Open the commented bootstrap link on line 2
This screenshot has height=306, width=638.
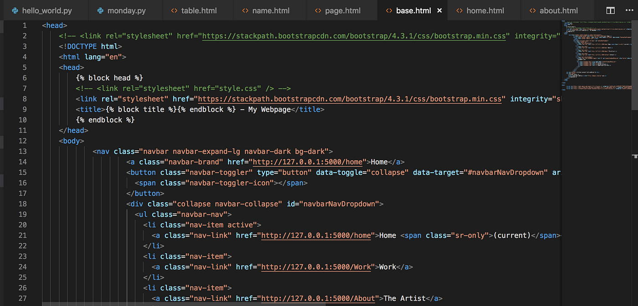354,36
